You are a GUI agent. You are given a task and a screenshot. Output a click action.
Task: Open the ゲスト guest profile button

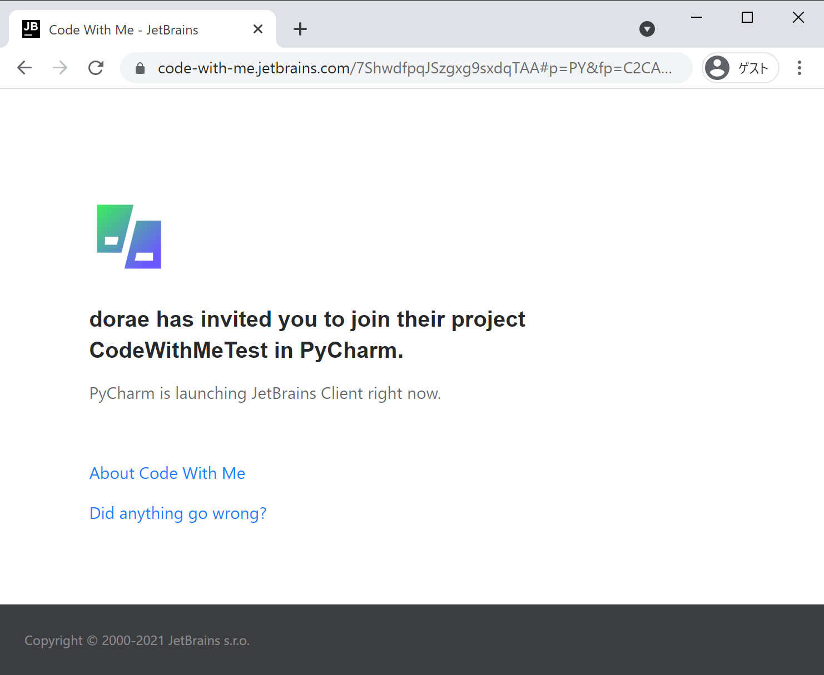741,68
